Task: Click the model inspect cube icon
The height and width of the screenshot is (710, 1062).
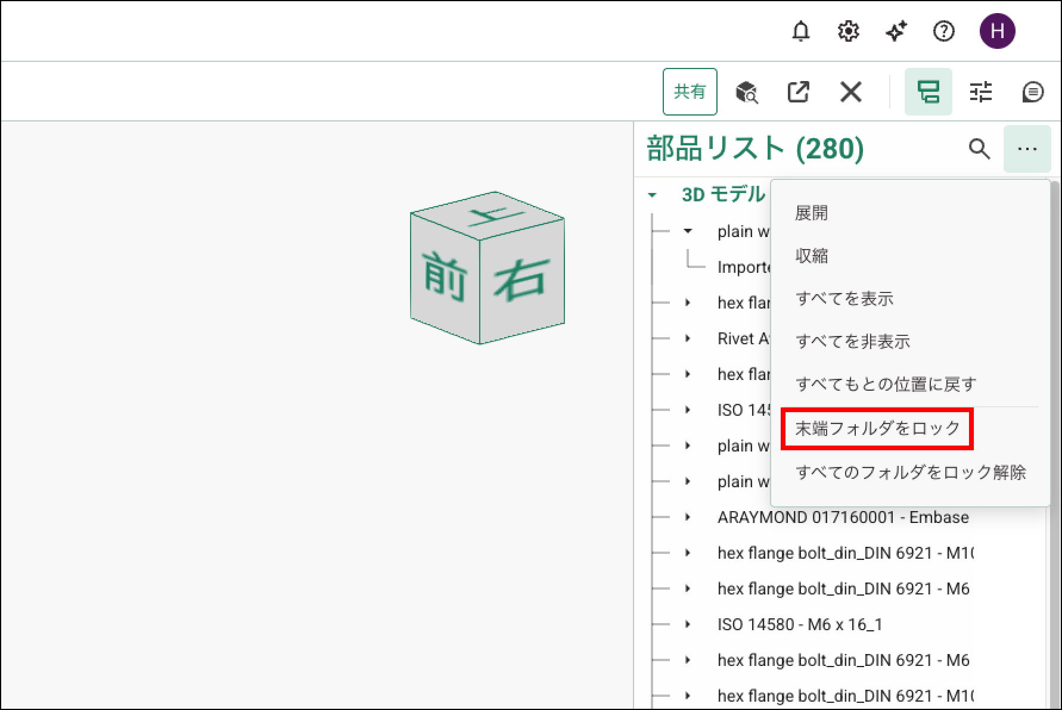Action: pos(746,92)
